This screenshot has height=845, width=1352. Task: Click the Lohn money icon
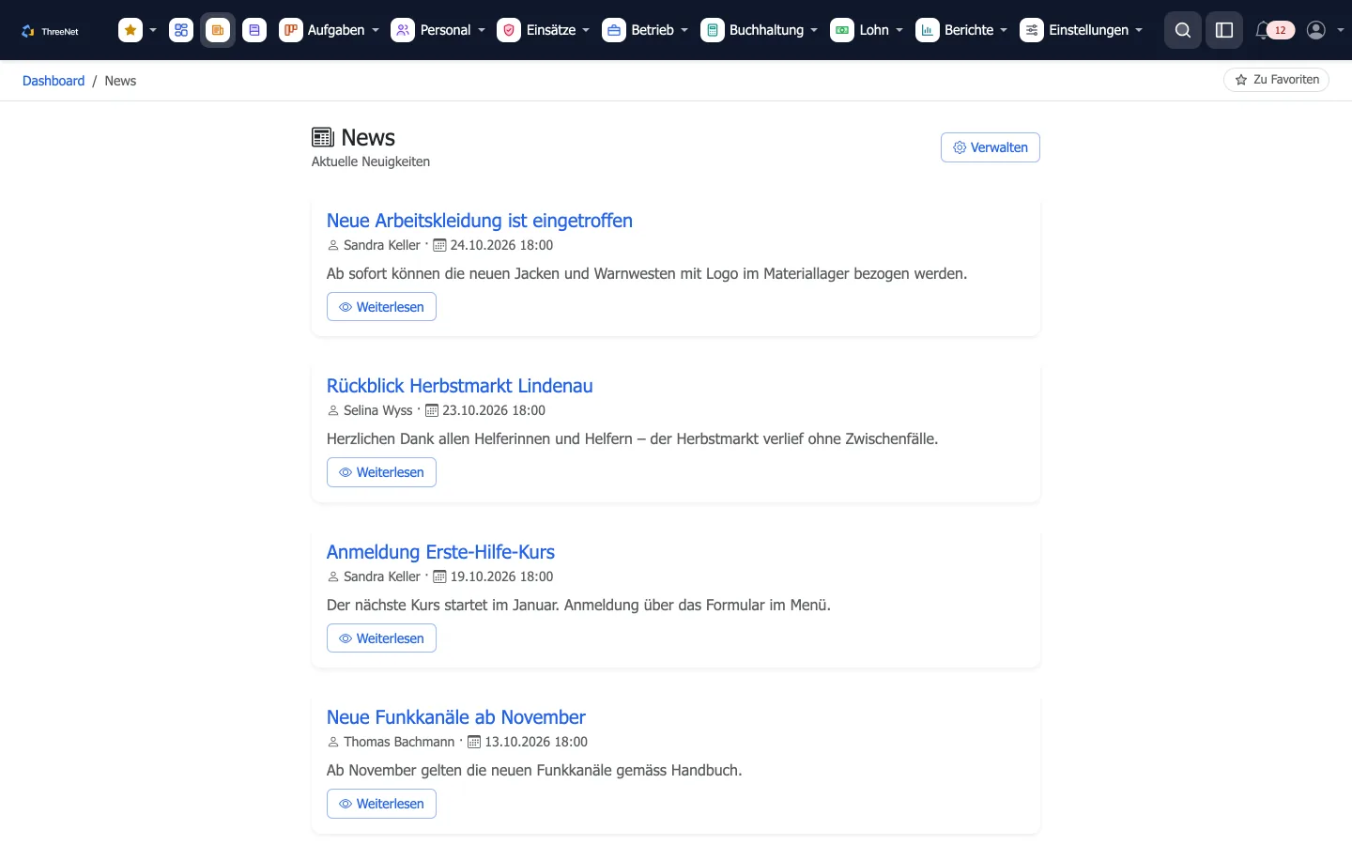(x=842, y=30)
